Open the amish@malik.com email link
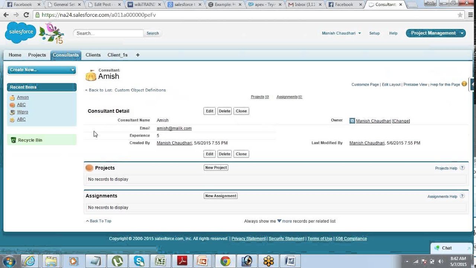The width and height of the screenshot is (476, 268). point(174,128)
